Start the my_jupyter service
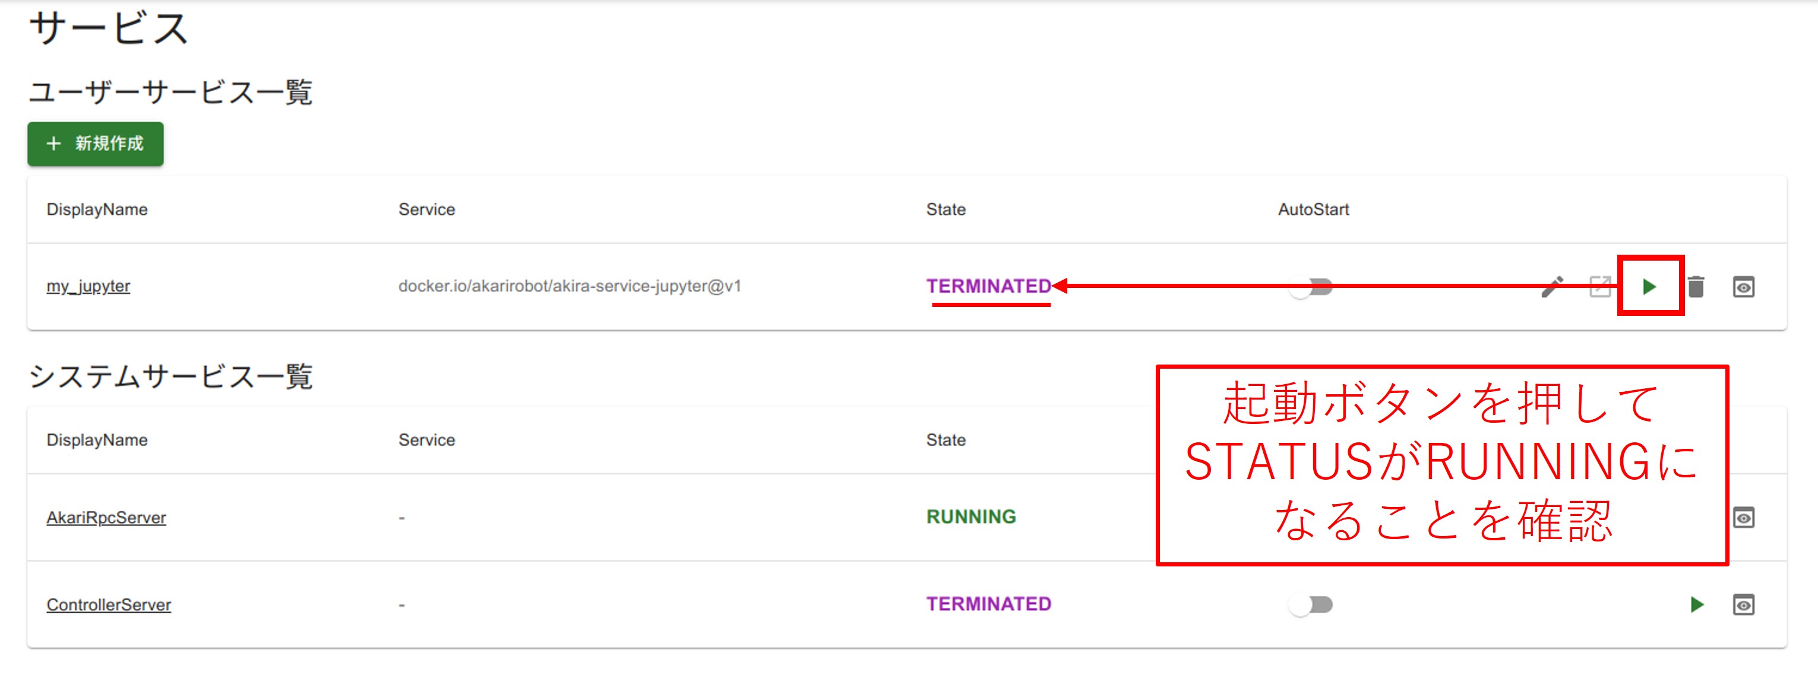1818x681 pixels. coord(1649,287)
